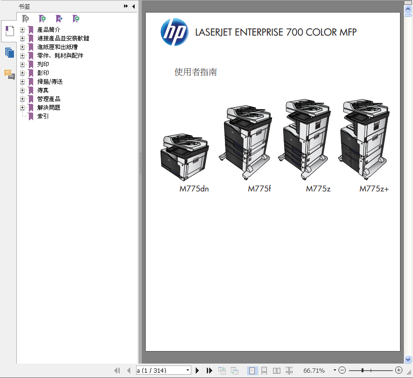Expand the 掃描/傳送 bookmark
Viewport: 413px width, 378px height.
coord(23,82)
